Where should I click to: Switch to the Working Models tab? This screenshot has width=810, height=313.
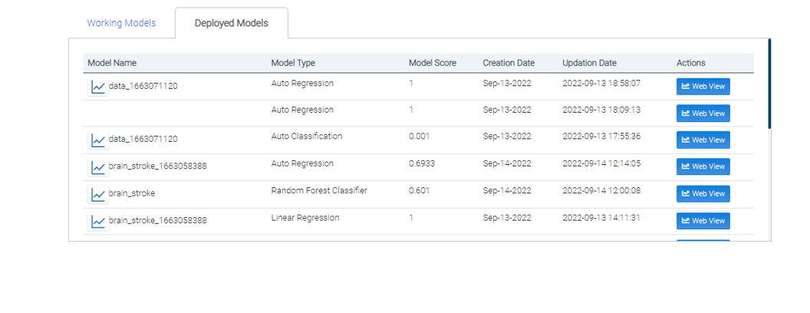point(121,23)
